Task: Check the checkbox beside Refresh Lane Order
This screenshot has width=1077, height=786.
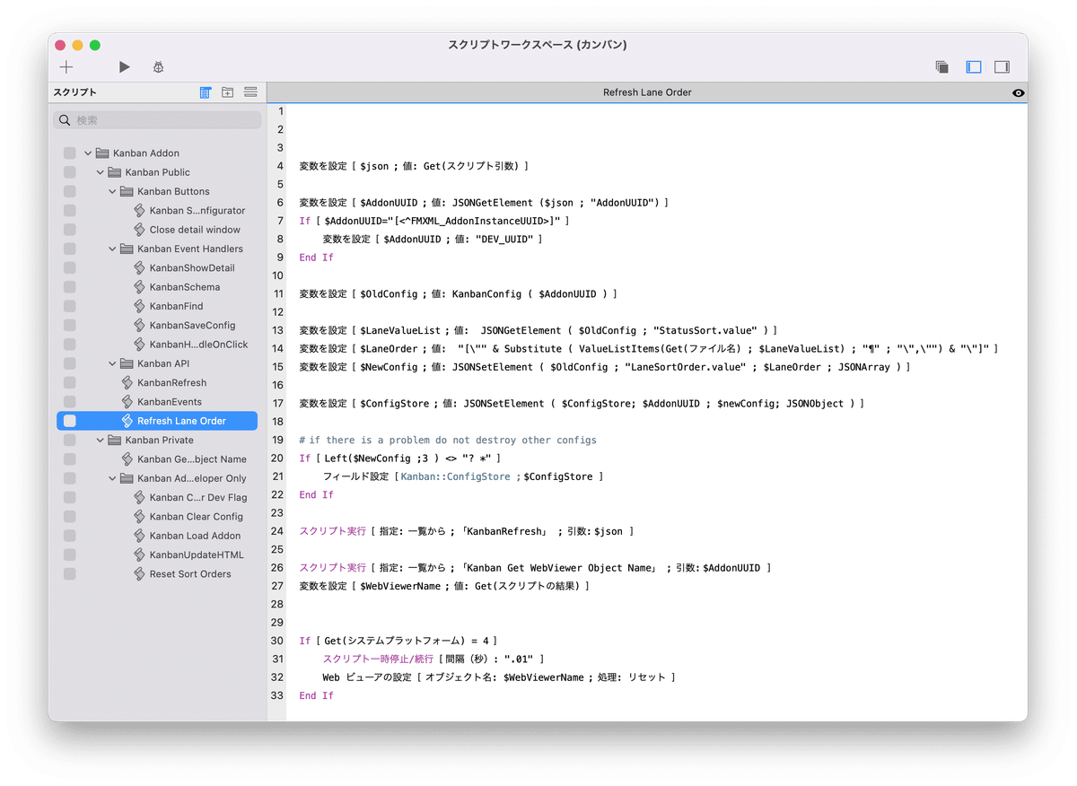Action: tap(69, 420)
